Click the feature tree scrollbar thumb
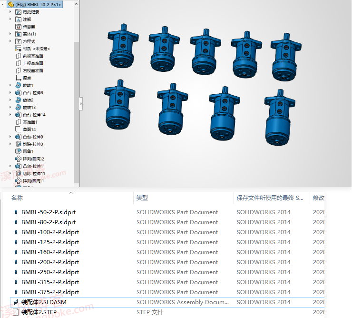Viewport: 352px width, 318px height. tap(76, 112)
